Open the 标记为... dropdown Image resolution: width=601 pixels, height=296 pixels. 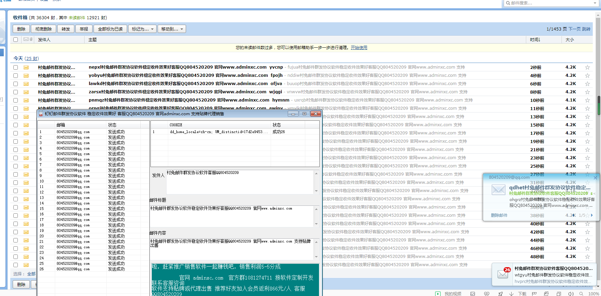tap(143, 29)
